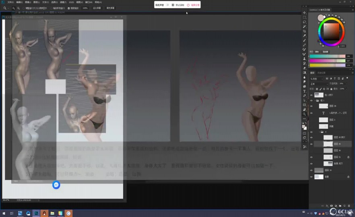Viewport: 355px width, 217px height.
Task: Hide the 背景 layer at bottom
Action: point(311,177)
